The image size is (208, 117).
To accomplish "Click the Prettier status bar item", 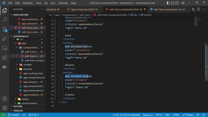I will (188, 115).
